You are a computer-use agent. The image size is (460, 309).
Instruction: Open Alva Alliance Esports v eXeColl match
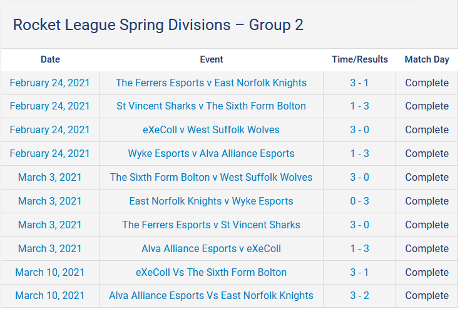(211, 248)
